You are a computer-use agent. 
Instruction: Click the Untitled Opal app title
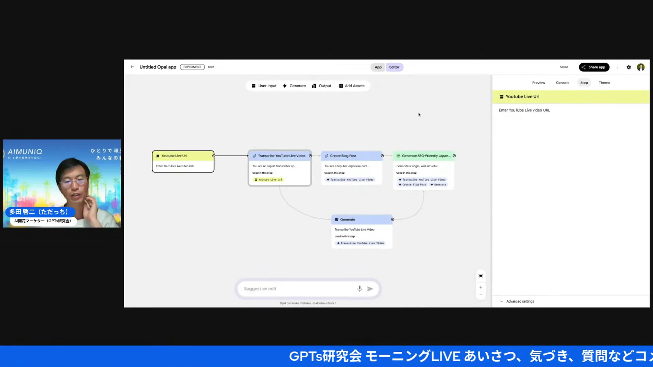(x=158, y=67)
